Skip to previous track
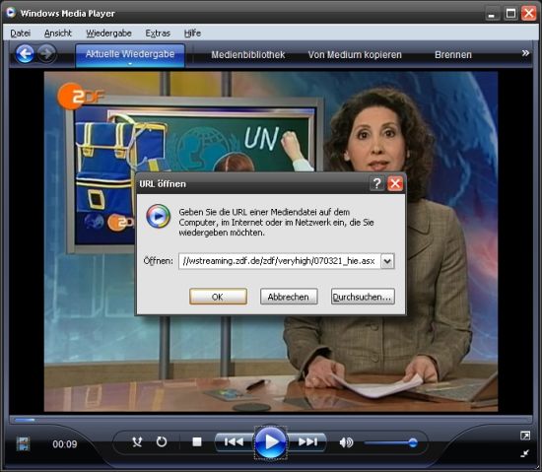This screenshot has width=542, height=472. 234,441
